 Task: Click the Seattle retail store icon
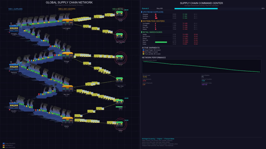119,13
